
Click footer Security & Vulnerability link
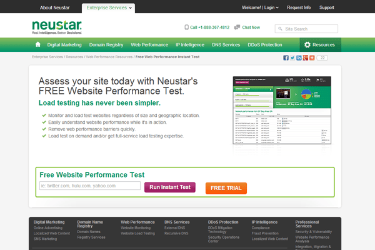(x=314, y=232)
